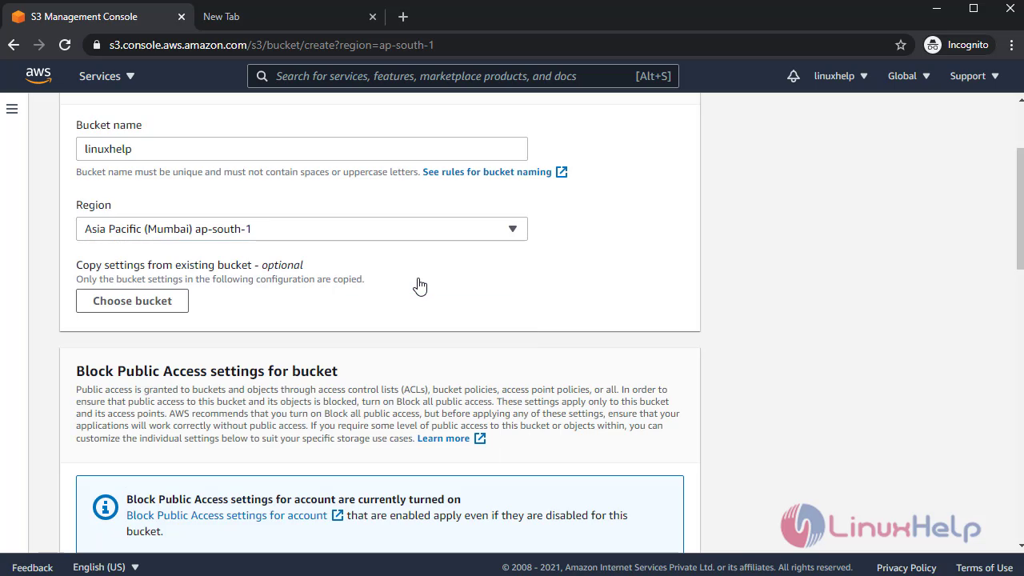Open the Global region selector

pos(909,76)
